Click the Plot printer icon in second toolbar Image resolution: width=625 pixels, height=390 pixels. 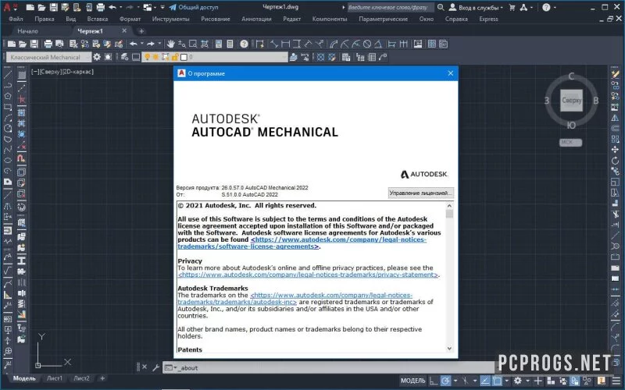tap(48, 44)
